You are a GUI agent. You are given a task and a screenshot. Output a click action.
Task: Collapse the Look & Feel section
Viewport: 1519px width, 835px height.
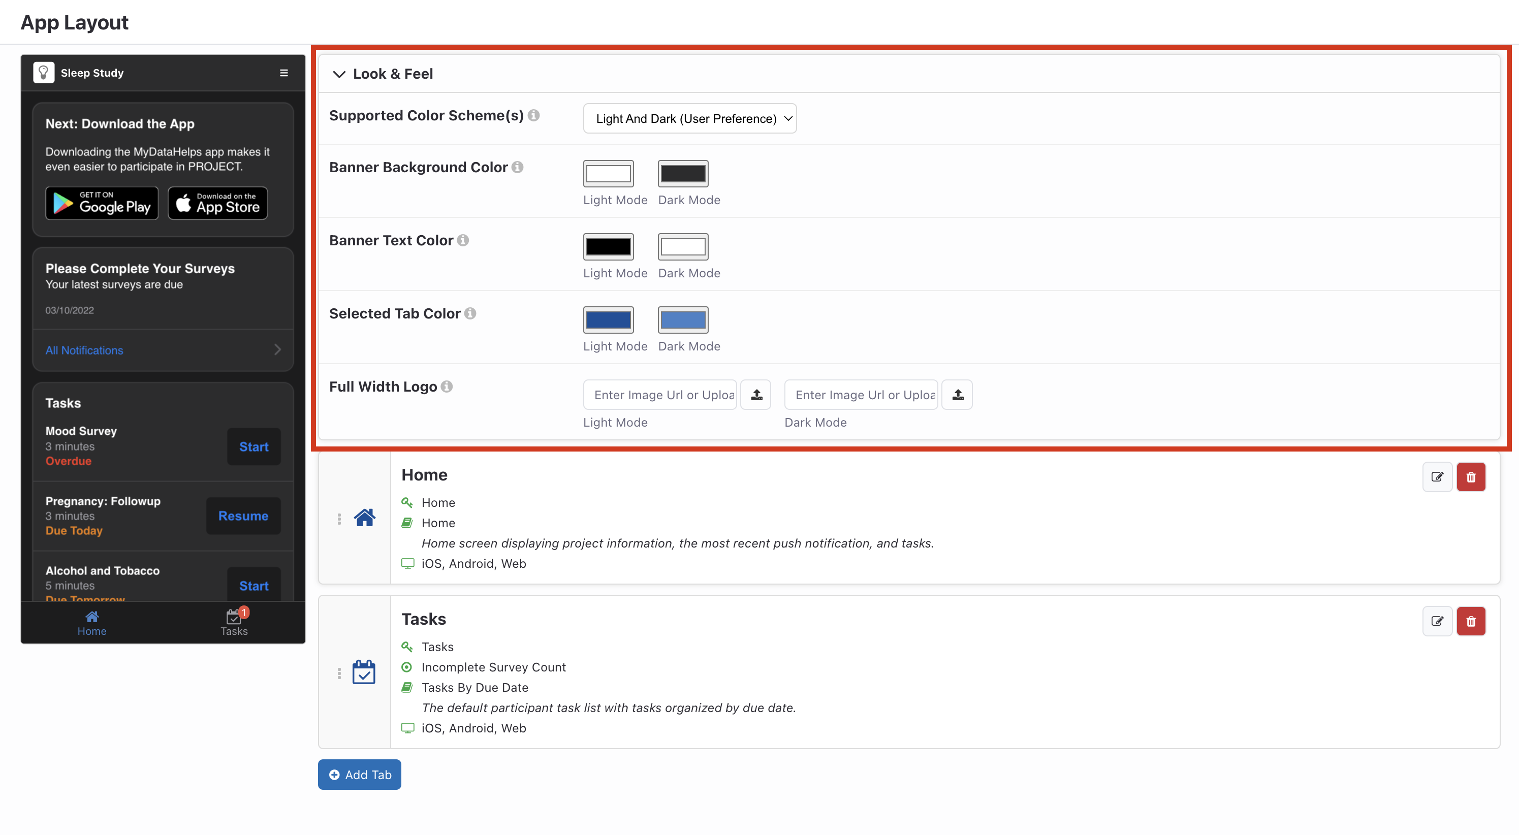point(339,74)
